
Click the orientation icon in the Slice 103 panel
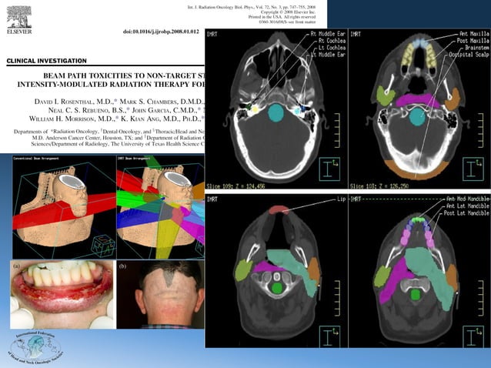coord(473,169)
